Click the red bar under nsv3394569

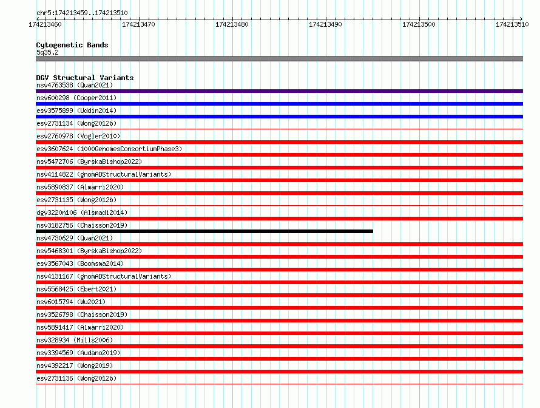pyautogui.click(x=279, y=359)
